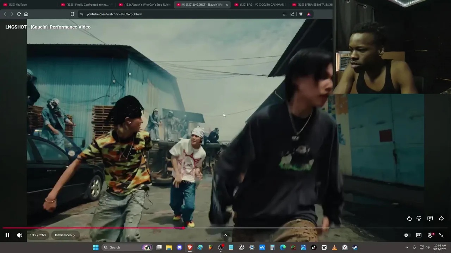The image size is (451, 253).
Task: Exit fullscreen mode
Action: pyautogui.click(x=441, y=235)
